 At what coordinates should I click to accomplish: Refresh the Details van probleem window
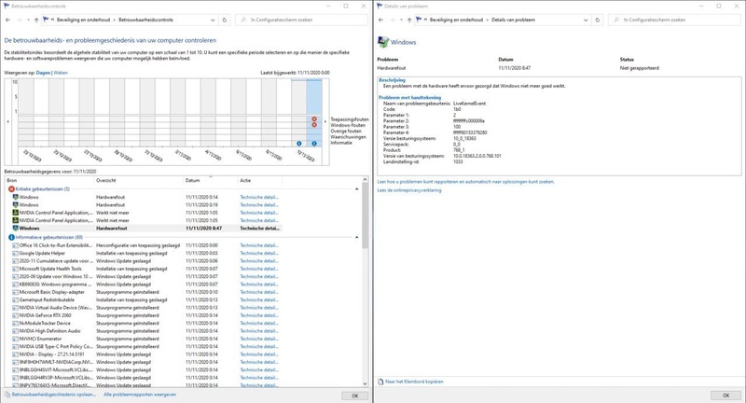point(598,20)
